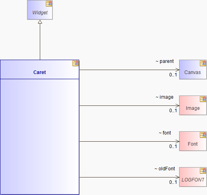Viewport: 207px width, 195px height.
Task: Click the '~ oldFont' association label
Action: pyautogui.click(x=164, y=169)
